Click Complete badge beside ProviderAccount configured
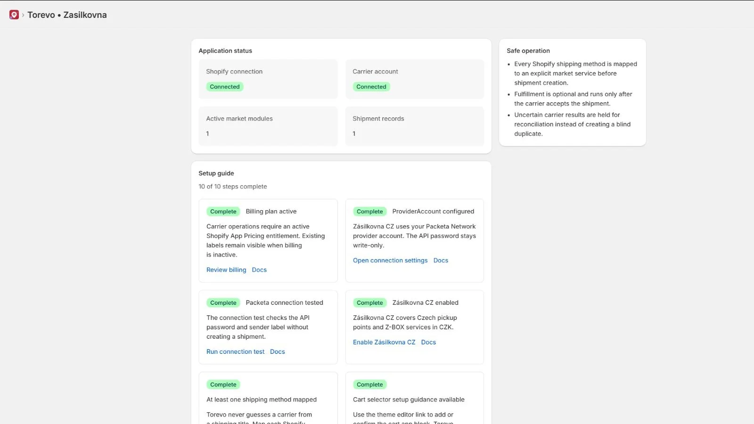This screenshot has height=424, width=754. pyautogui.click(x=370, y=212)
